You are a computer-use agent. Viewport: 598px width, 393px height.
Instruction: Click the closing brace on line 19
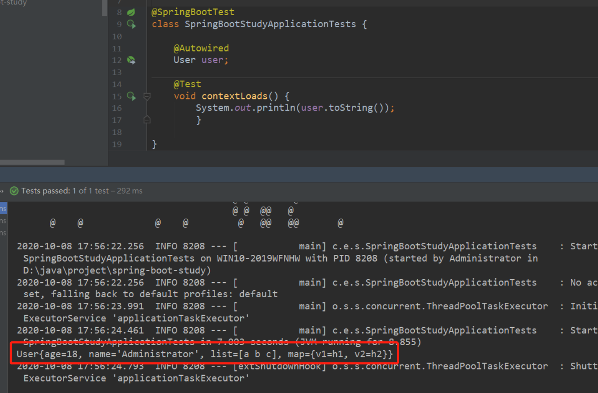point(154,144)
